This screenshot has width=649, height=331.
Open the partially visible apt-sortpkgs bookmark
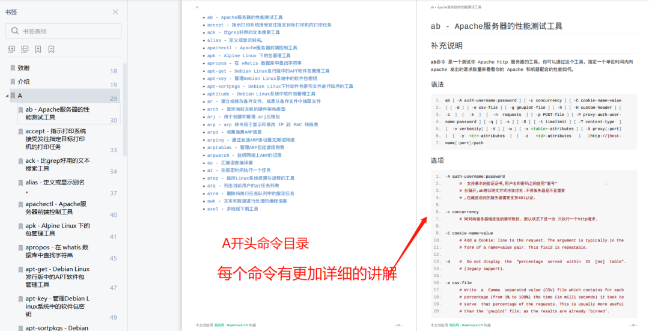[x=56, y=327]
